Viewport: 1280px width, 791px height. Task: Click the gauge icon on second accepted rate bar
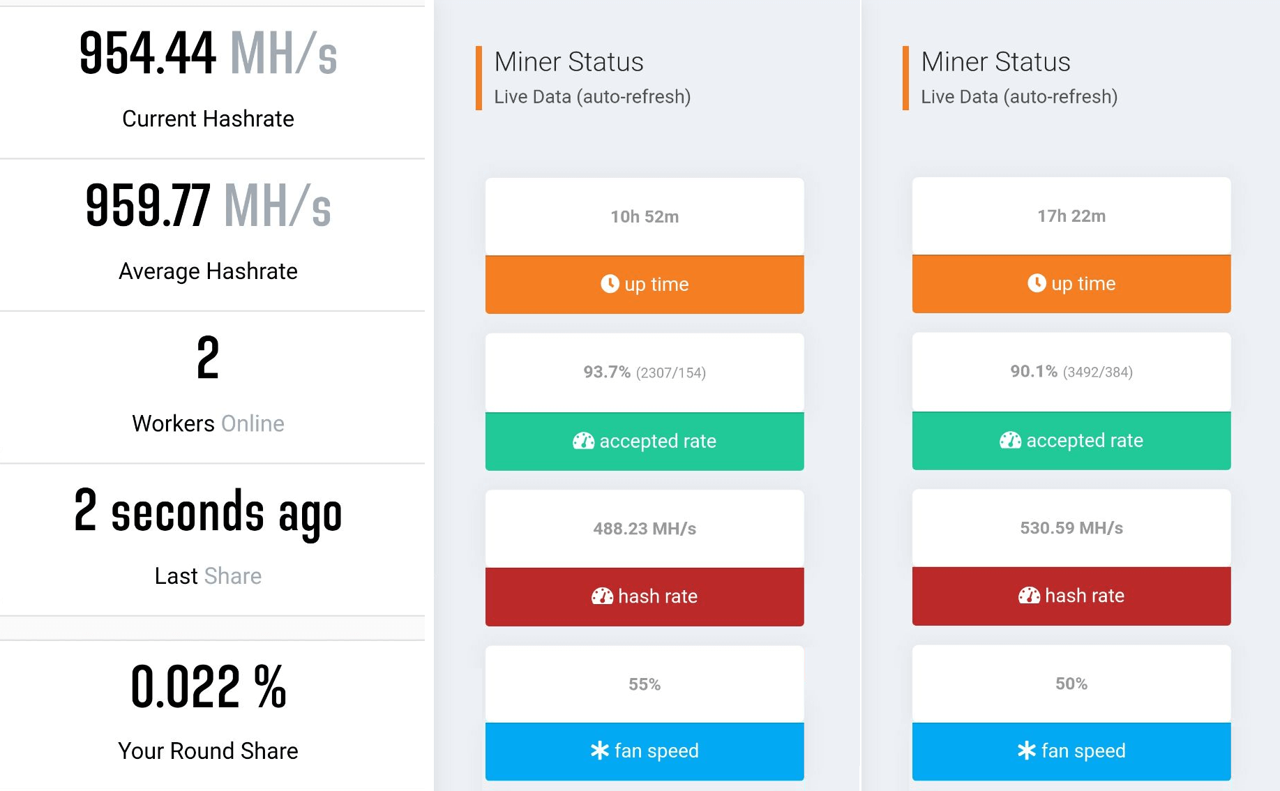[x=1009, y=440]
